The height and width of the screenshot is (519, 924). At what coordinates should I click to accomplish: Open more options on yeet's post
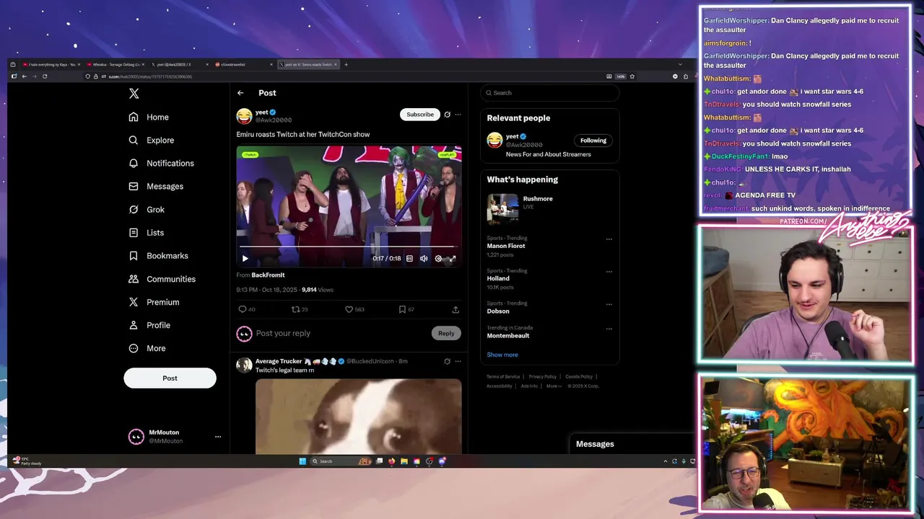pyautogui.click(x=458, y=114)
